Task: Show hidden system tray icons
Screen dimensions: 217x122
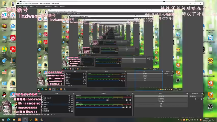Action: point(178,120)
